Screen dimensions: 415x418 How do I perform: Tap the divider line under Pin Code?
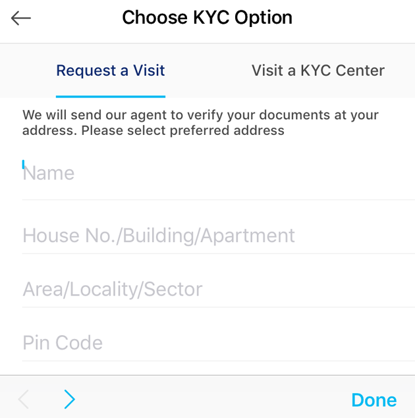click(x=218, y=361)
